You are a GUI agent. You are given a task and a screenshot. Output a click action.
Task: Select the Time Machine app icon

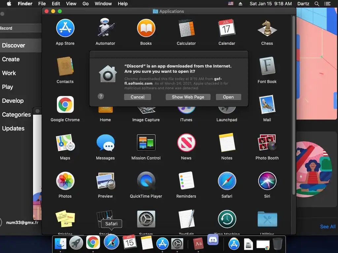pyautogui.click(x=227, y=219)
